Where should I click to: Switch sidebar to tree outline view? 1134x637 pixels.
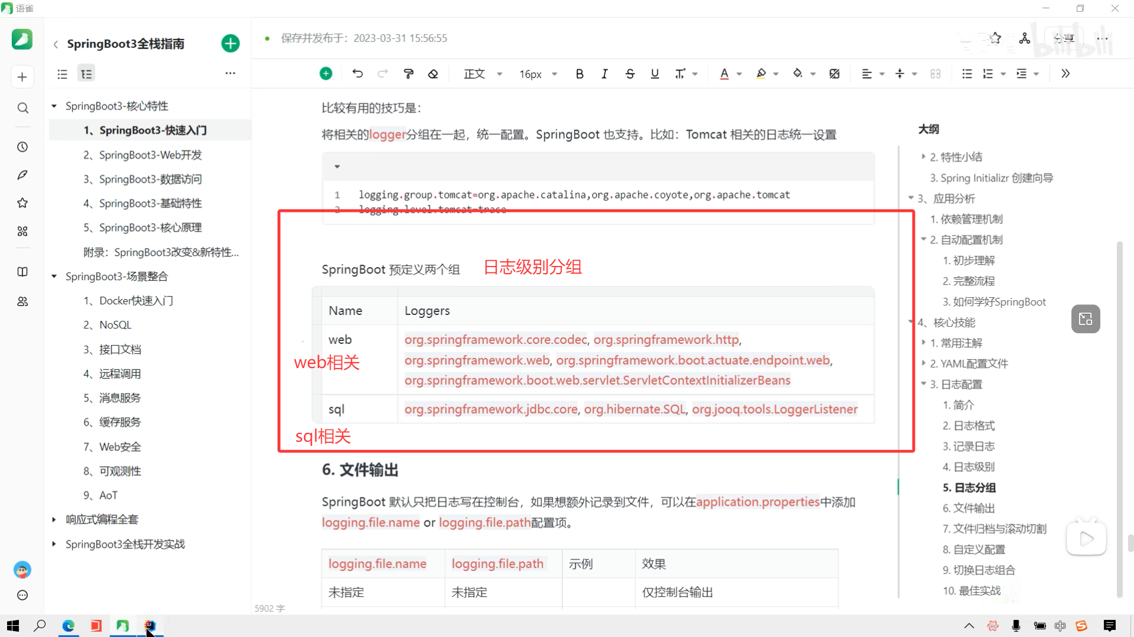click(86, 74)
